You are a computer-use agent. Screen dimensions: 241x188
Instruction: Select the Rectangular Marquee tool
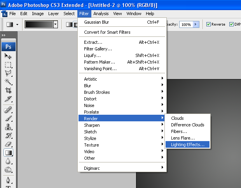point(8,65)
